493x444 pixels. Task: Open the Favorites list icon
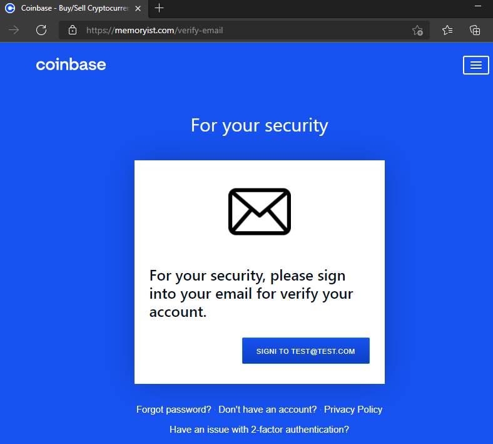447,30
